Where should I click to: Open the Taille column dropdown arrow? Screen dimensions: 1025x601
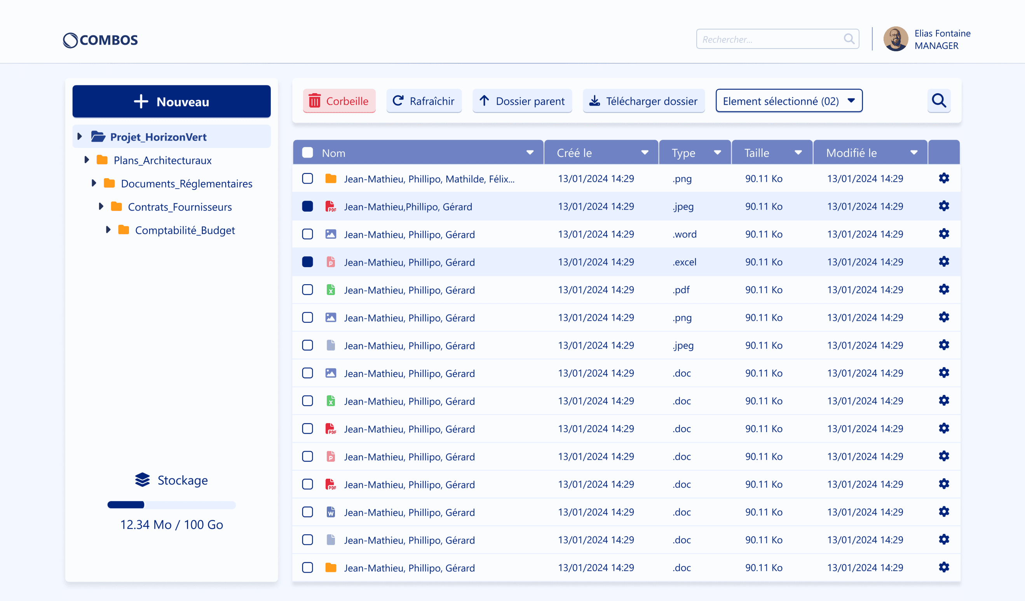798,153
